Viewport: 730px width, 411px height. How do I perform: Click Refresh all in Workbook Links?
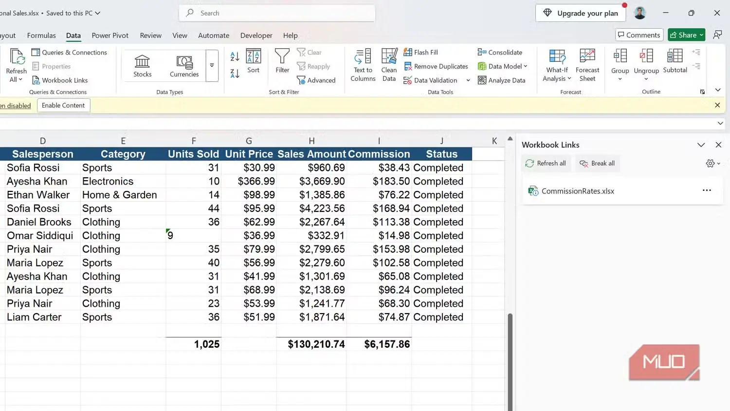pos(546,164)
